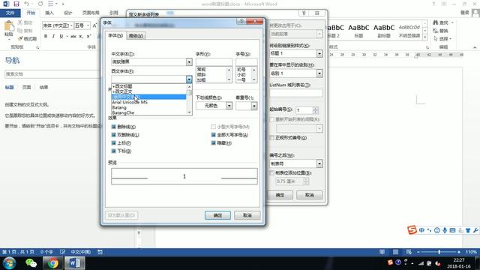
Task: Click OK in the font dialog
Action: point(217,215)
